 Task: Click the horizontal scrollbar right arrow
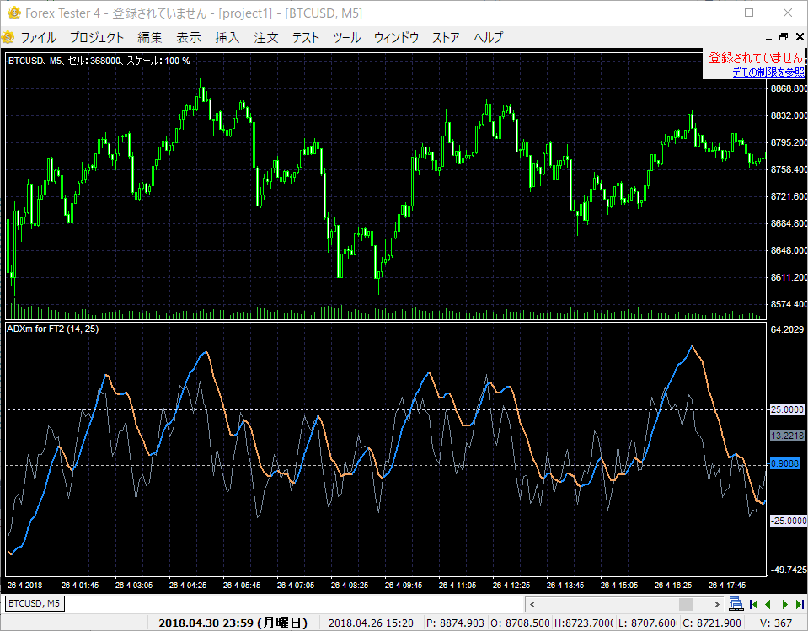click(x=716, y=604)
